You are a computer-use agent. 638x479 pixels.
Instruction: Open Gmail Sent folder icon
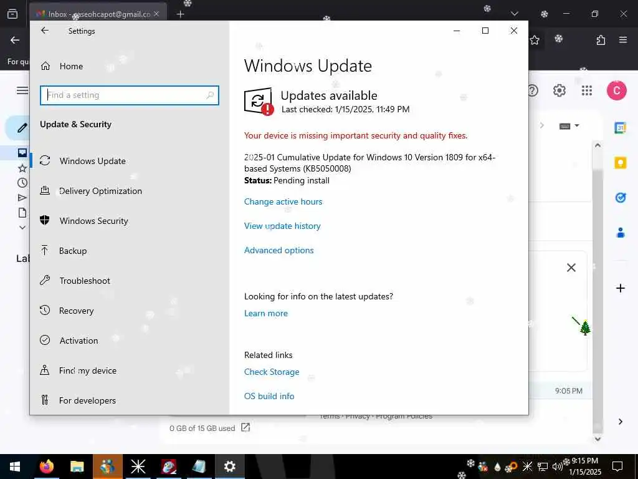pyautogui.click(x=22, y=198)
